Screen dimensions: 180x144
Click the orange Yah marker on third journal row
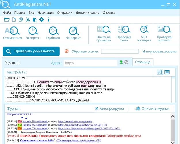tap(20, 128)
